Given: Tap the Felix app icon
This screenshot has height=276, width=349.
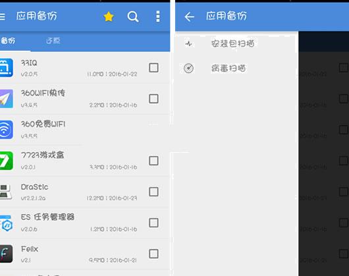Looking at the screenshot, I should pos(6,254).
